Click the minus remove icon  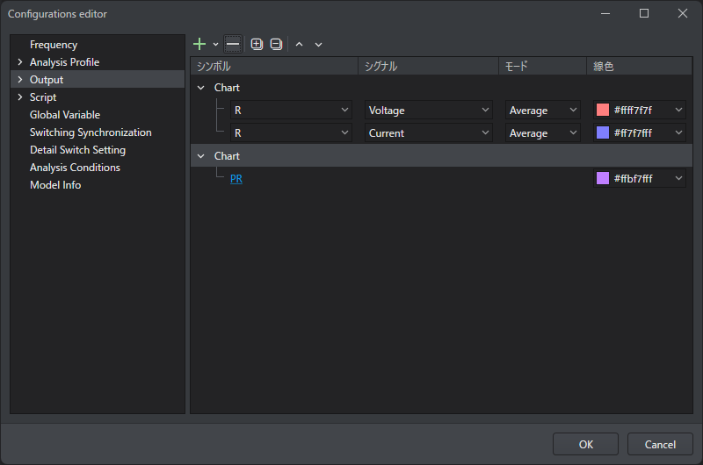click(233, 45)
